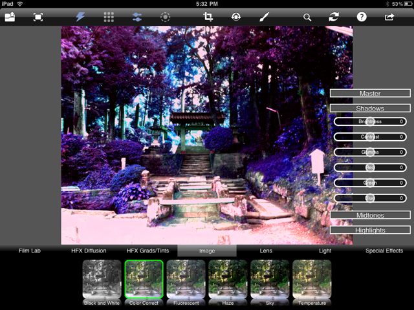Adjust the Red slider

(370, 167)
